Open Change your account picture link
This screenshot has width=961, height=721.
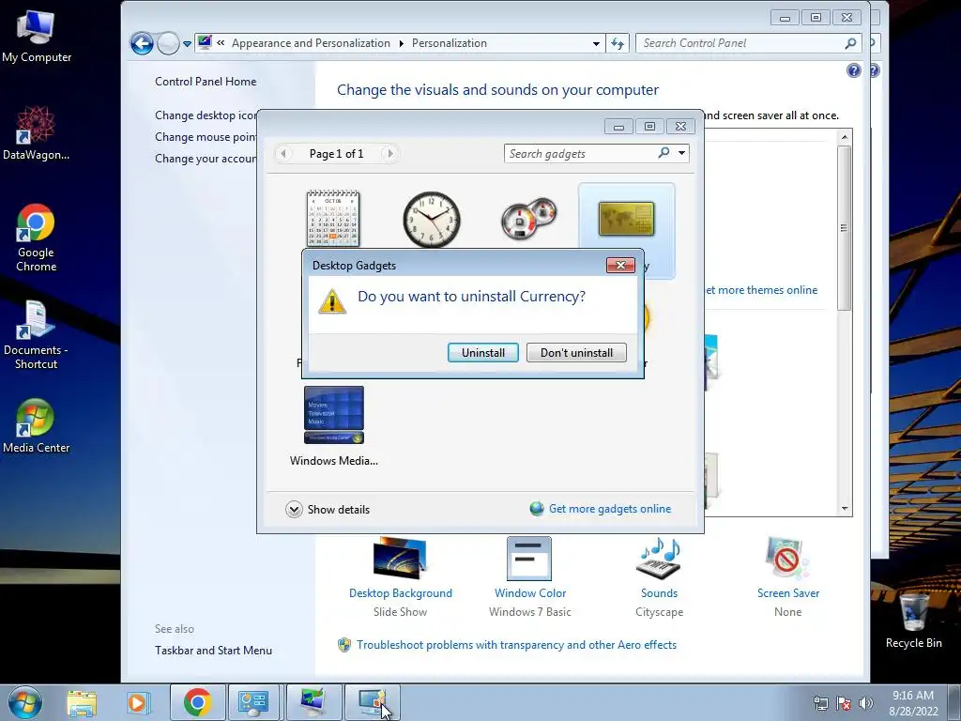[x=206, y=158]
